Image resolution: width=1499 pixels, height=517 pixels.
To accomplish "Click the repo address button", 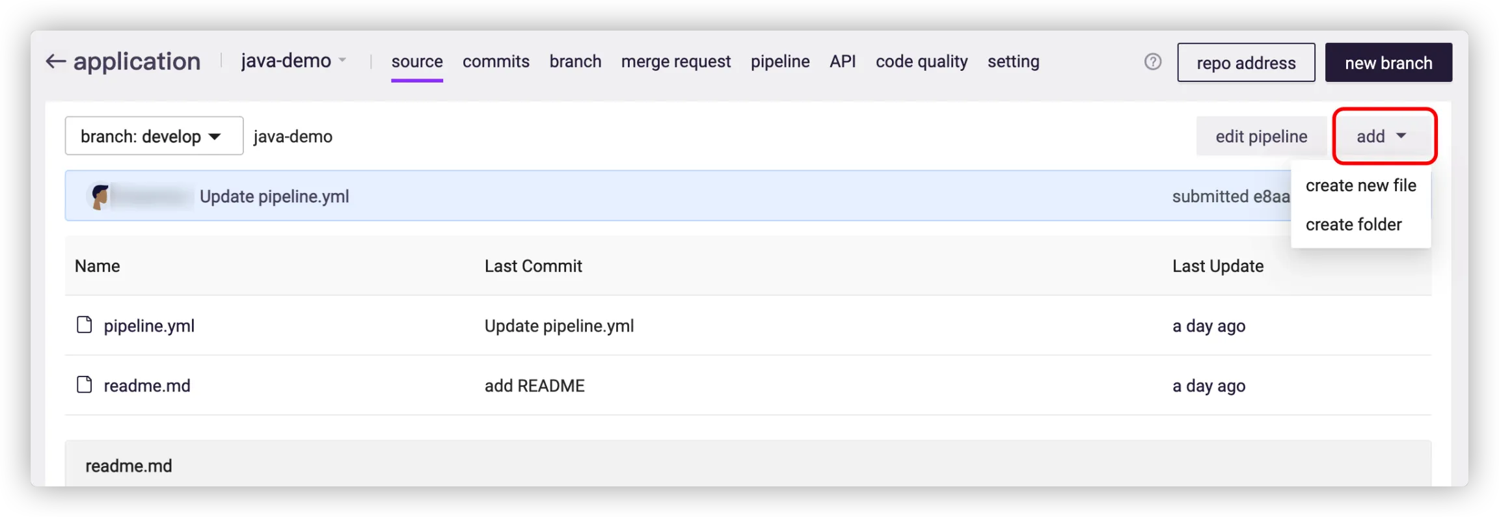I will (x=1246, y=63).
